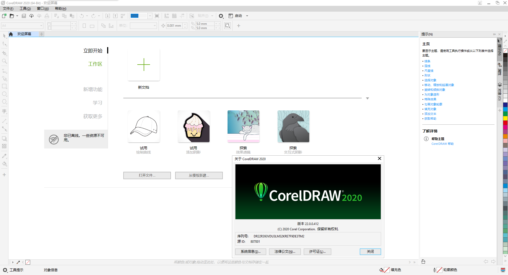Pick the red swatch in color palette

(x=505, y=123)
